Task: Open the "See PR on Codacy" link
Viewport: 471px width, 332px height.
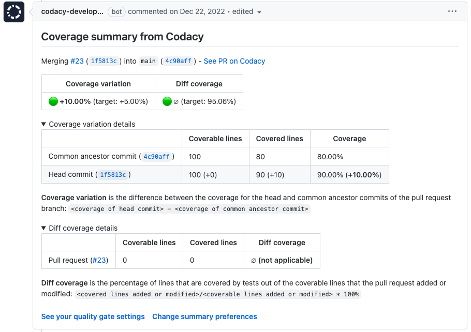Action: coord(234,61)
